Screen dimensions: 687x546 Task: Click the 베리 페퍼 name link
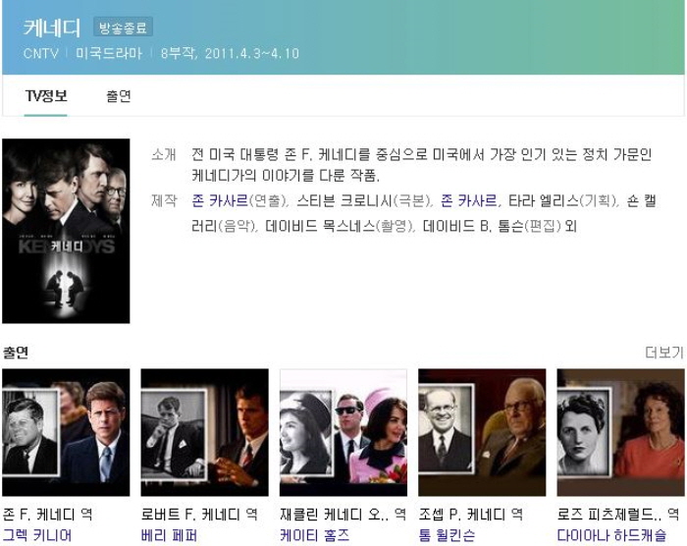(x=169, y=535)
